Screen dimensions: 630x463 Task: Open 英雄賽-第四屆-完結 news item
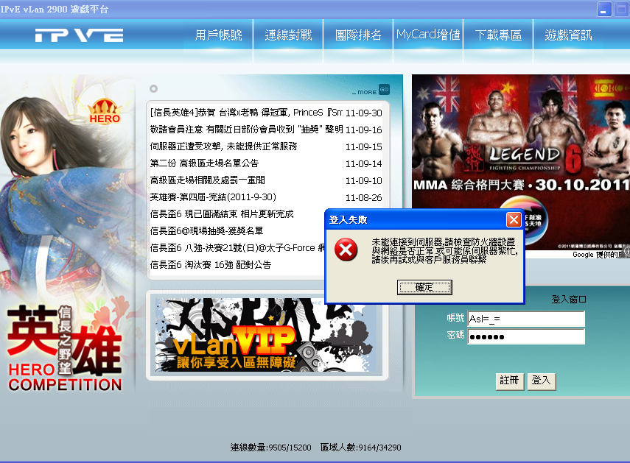(x=213, y=197)
